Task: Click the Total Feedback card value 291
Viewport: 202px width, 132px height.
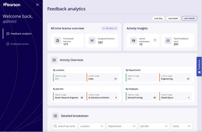Action: pos(176,44)
